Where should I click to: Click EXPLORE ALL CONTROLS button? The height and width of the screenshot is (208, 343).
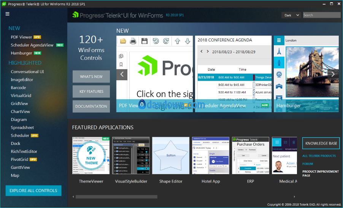(x=33, y=191)
